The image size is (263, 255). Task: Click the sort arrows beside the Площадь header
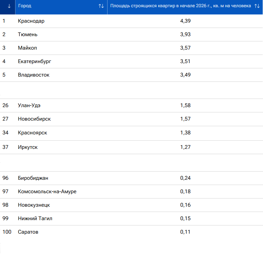257,6
